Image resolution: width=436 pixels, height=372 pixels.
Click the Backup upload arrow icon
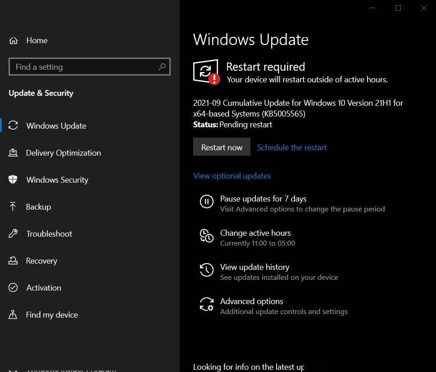pos(13,206)
